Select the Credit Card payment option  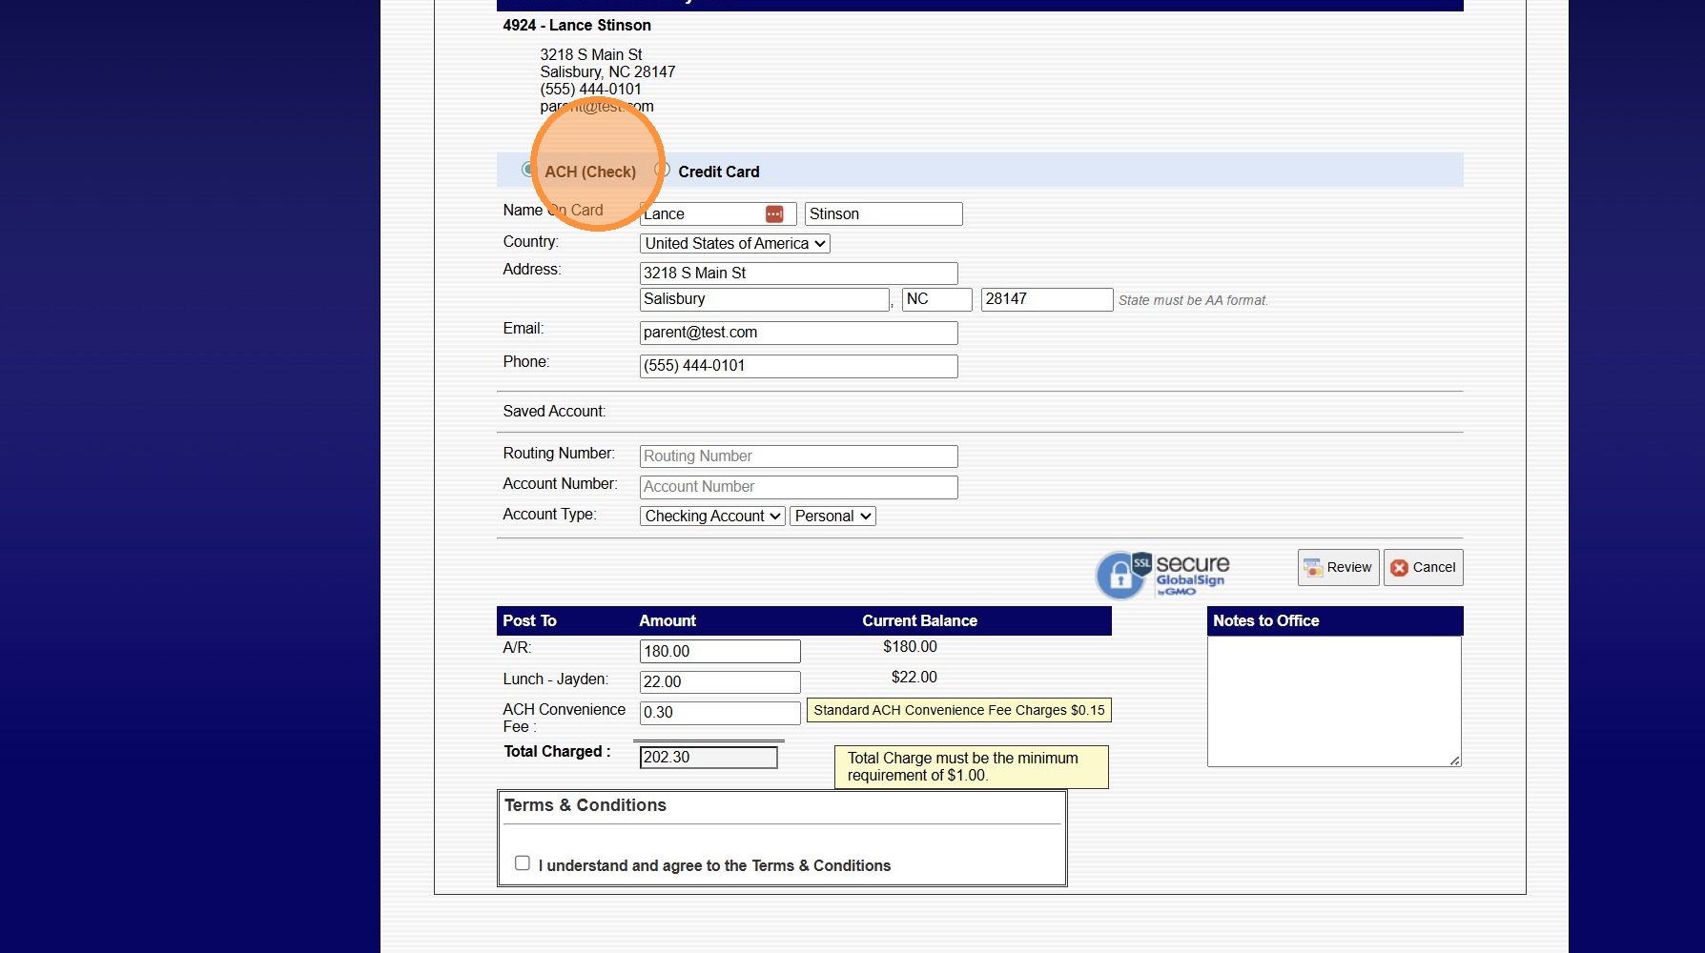pos(662,170)
